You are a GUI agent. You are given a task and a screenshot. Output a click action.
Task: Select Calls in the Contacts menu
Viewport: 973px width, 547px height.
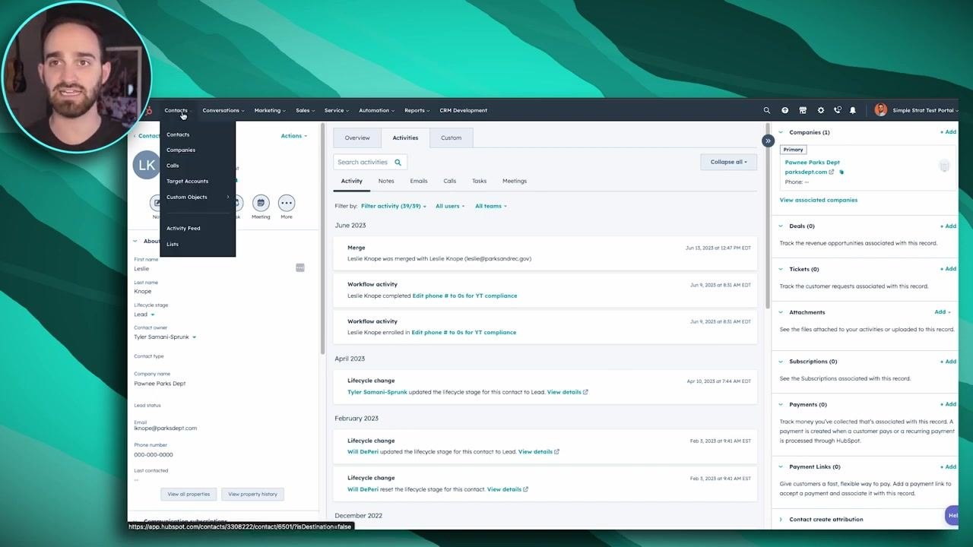coord(173,166)
